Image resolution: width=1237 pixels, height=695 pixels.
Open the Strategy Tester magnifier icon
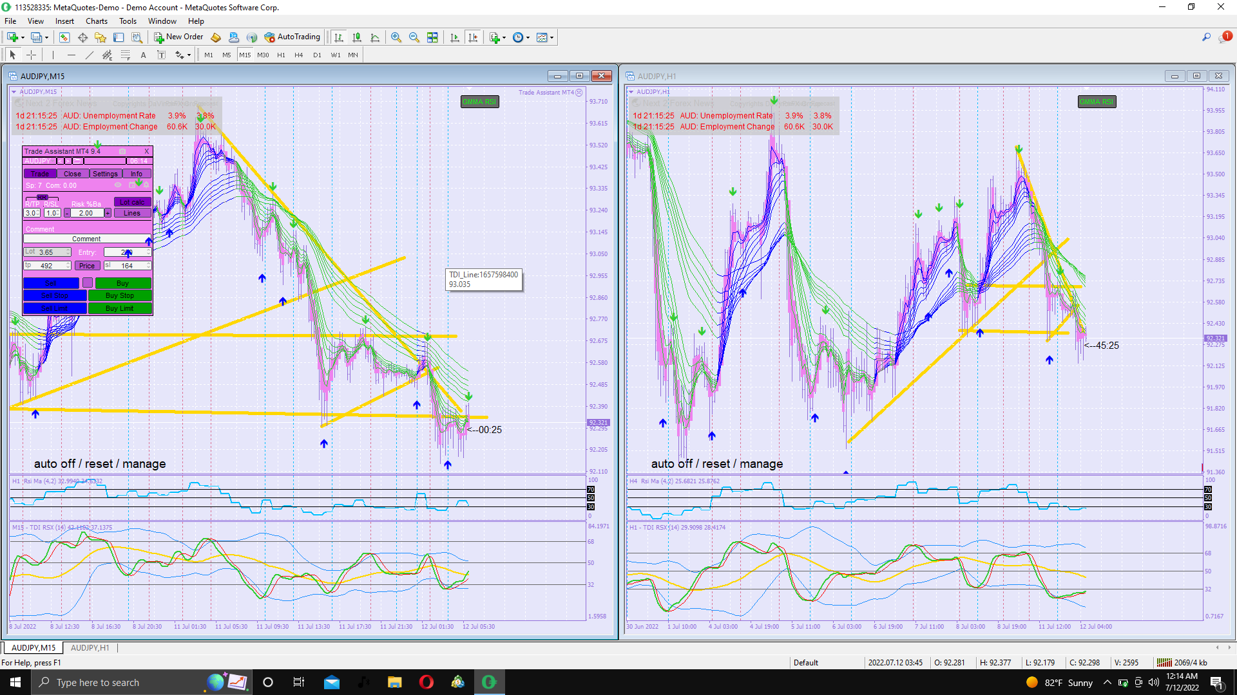click(137, 37)
